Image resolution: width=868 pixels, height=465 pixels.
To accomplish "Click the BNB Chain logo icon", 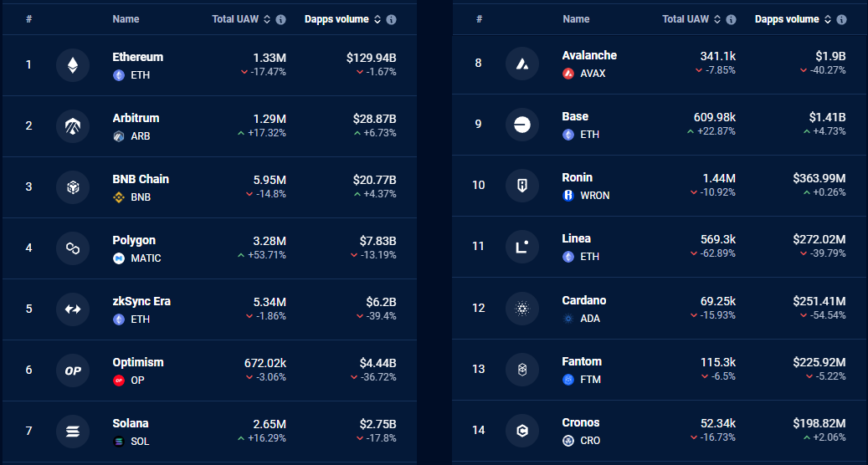I will point(73,187).
